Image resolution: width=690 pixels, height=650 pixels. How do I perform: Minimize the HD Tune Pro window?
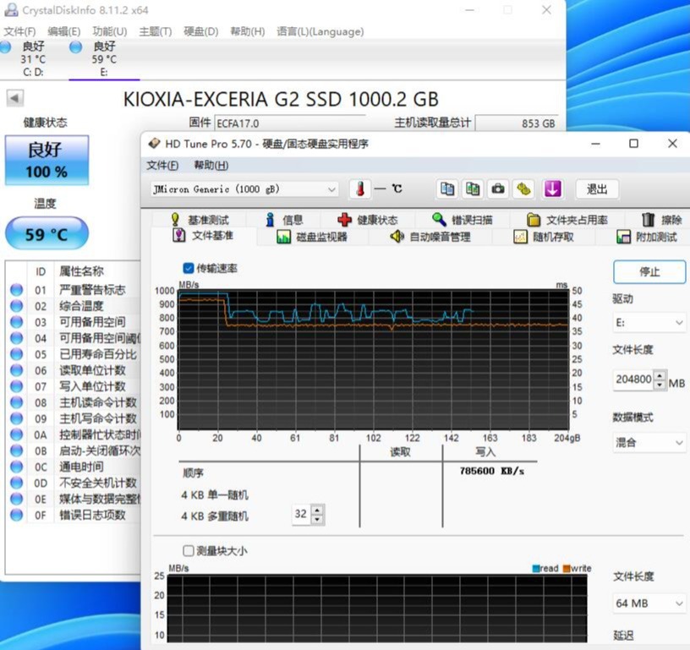[595, 144]
